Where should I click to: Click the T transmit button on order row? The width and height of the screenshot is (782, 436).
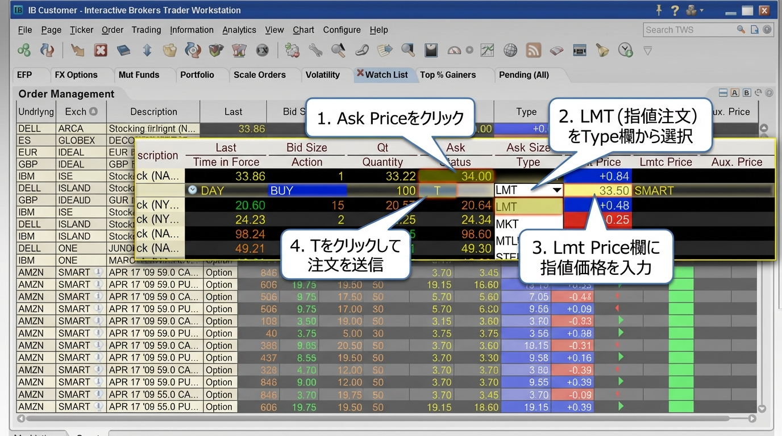(x=437, y=191)
